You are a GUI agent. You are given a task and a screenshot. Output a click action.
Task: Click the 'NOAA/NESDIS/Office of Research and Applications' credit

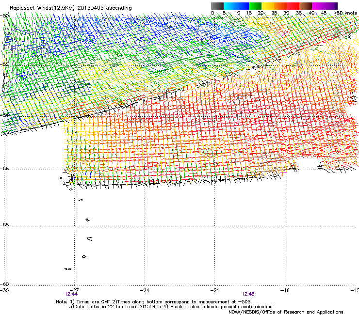286,312
